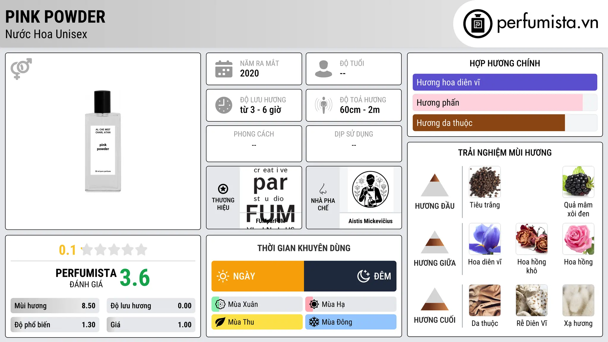The width and height of the screenshot is (608, 342).
Task: Open the Hoa hồng note image
Action: coord(578,239)
